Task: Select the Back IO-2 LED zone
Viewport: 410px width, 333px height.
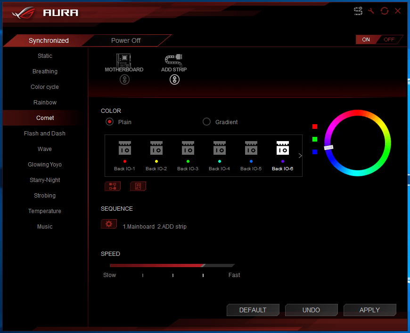Action: (x=156, y=156)
